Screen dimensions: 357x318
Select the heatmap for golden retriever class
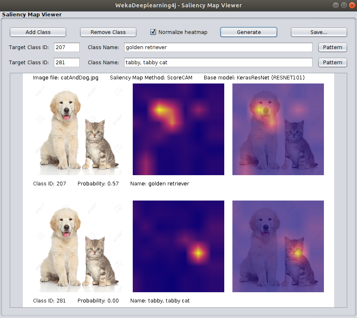pyautogui.click(x=178, y=129)
